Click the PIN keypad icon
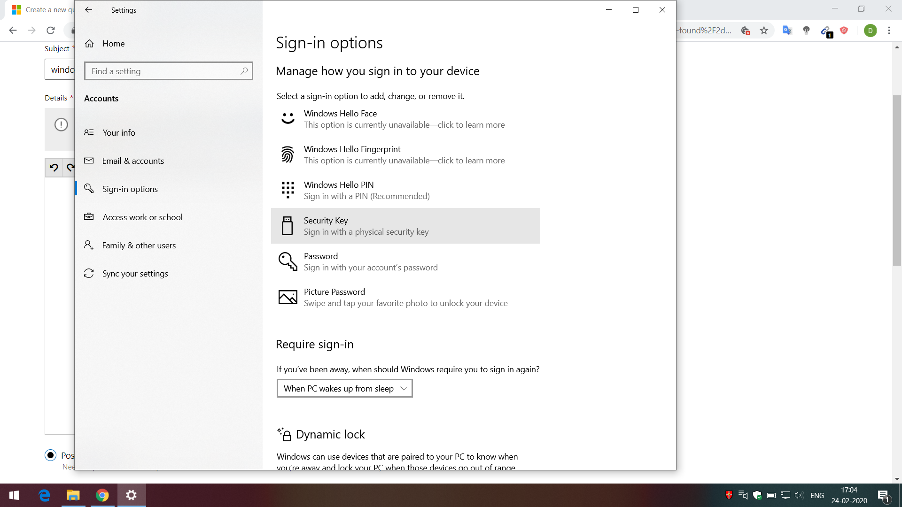The width and height of the screenshot is (902, 507). click(x=288, y=190)
